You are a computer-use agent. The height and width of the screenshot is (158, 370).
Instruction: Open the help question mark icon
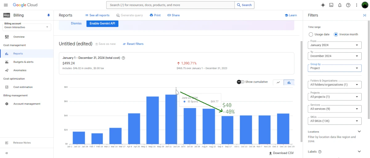(348, 5)
